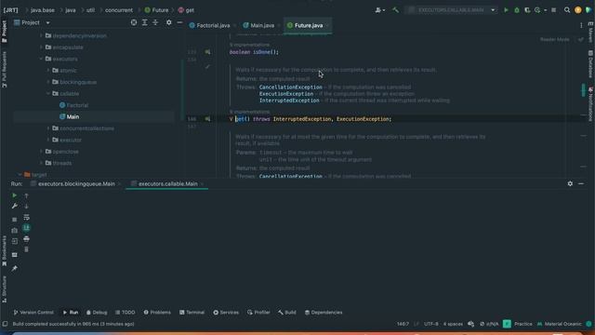The image size is (595, 335).
Task: Expand the atomic folder
Action: click(x=48, y=71)
